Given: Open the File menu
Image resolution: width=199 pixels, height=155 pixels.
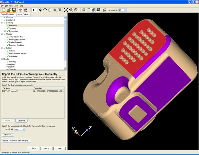Looking at the screenshot, I should (2, 6).
